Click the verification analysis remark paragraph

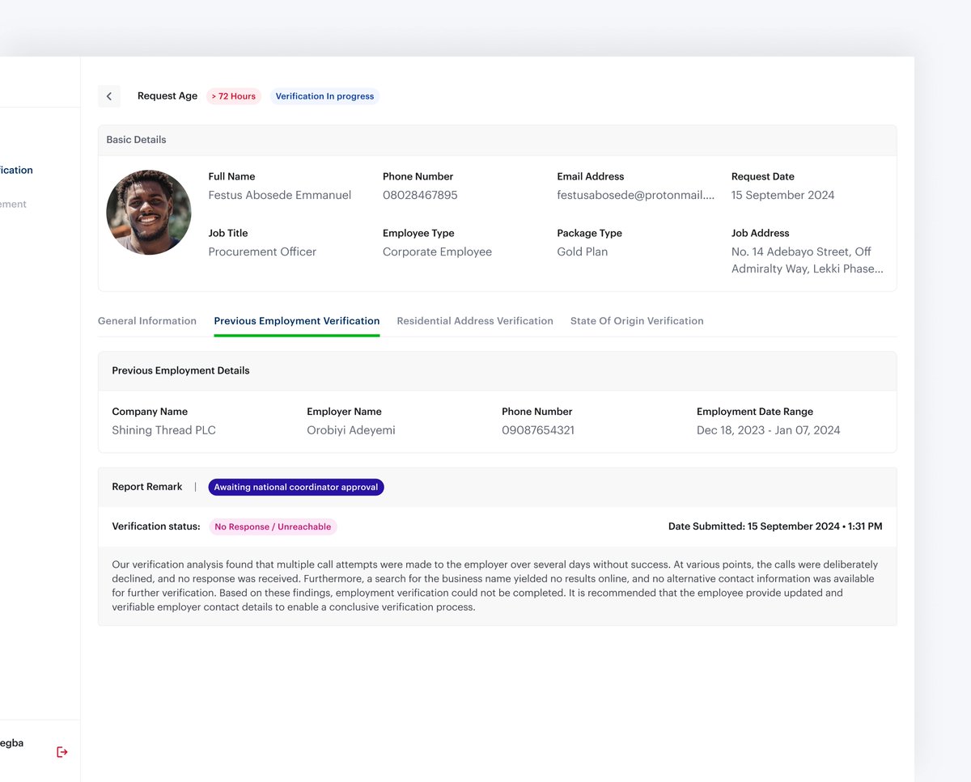click(494, 585)
